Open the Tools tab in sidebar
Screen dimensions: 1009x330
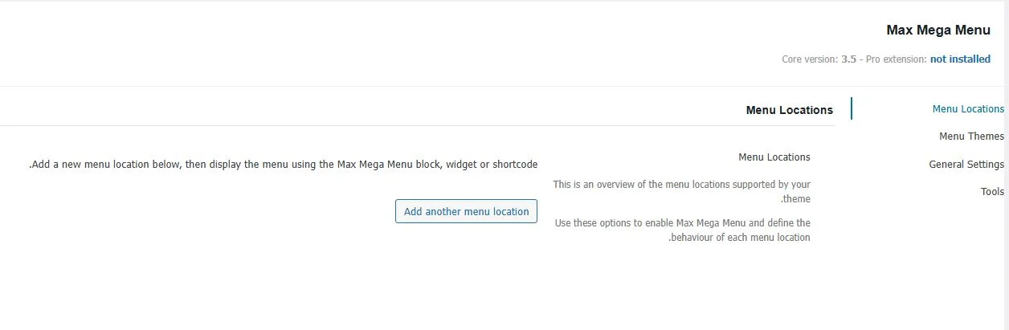(992, 192)
